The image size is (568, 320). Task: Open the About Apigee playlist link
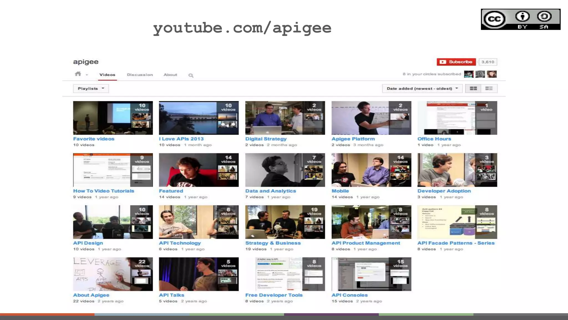click(x=91, y=295)
